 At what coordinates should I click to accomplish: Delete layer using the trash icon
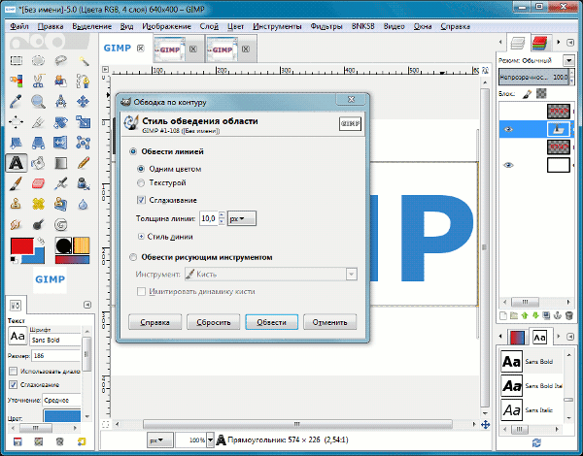568,315
